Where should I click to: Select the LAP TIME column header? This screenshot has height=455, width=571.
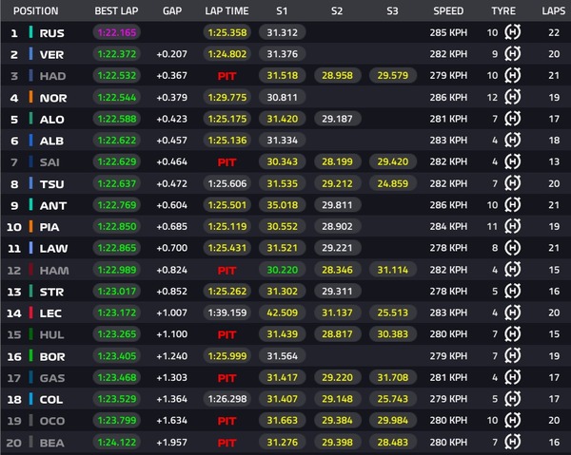(226, 10)
